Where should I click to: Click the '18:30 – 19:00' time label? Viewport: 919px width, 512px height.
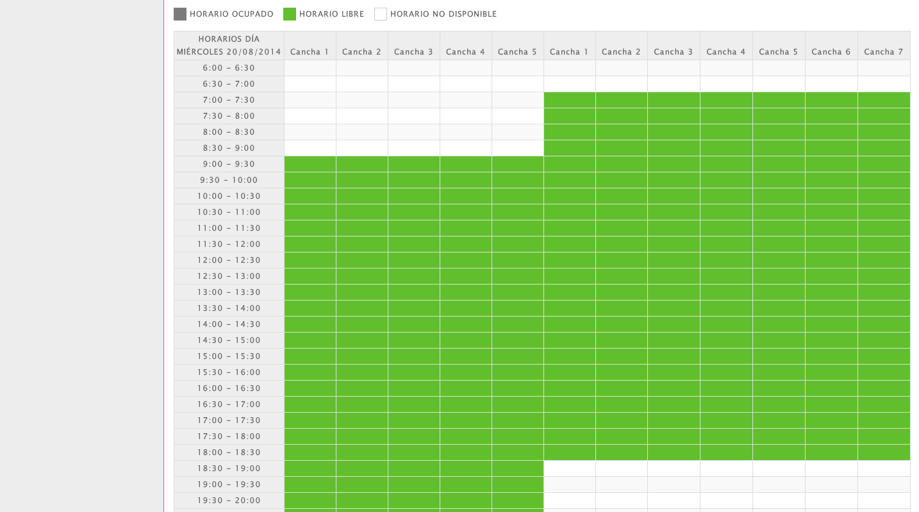[229, 468]
